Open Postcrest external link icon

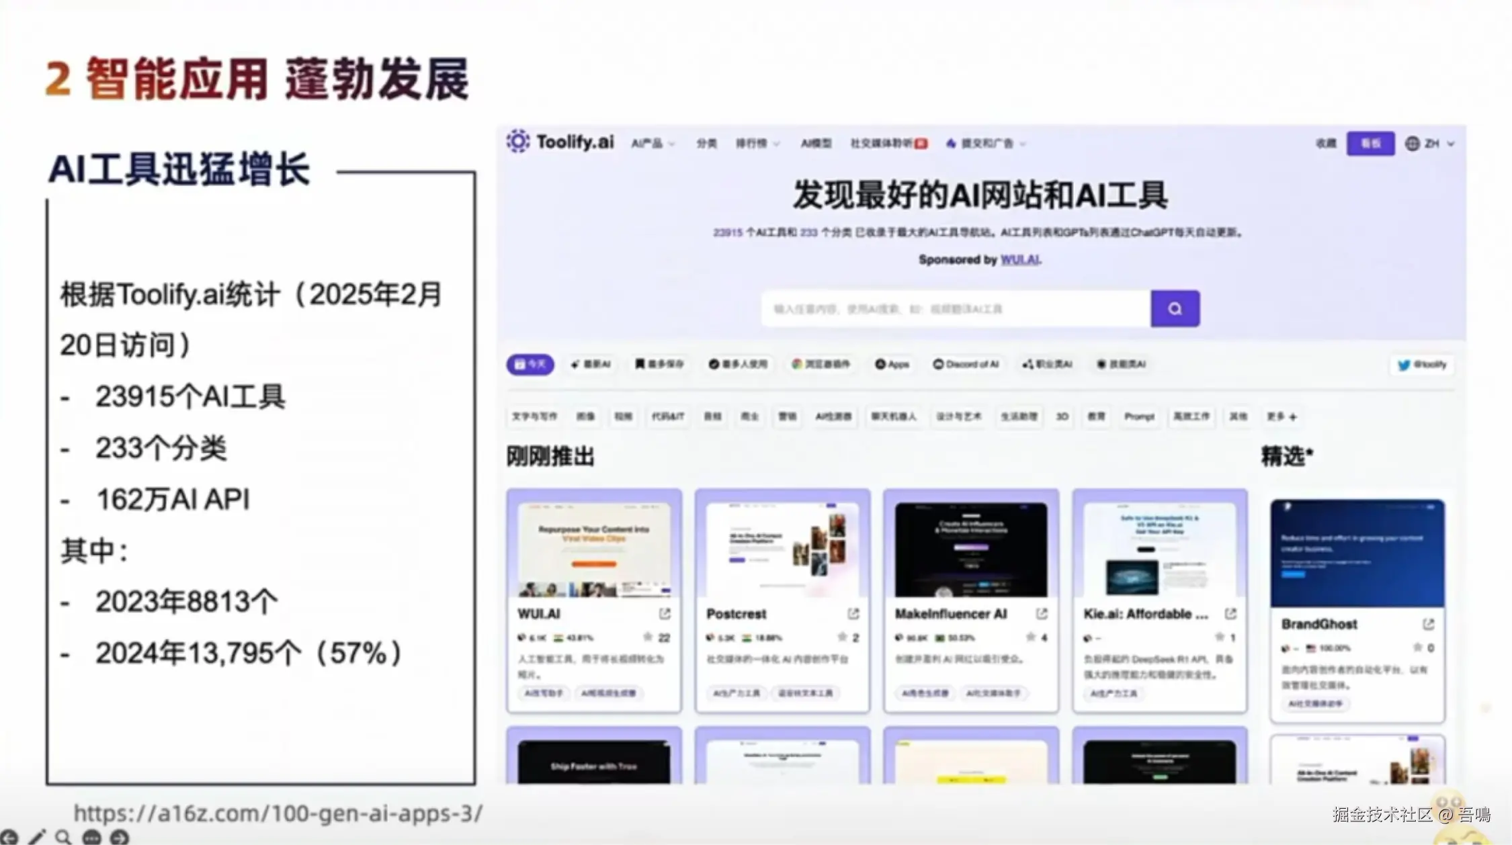(853, 614)
